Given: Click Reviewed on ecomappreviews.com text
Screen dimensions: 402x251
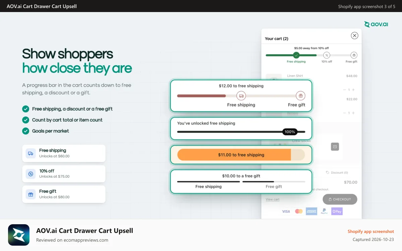Looking at the screenshot, I should tap(72, 240).
